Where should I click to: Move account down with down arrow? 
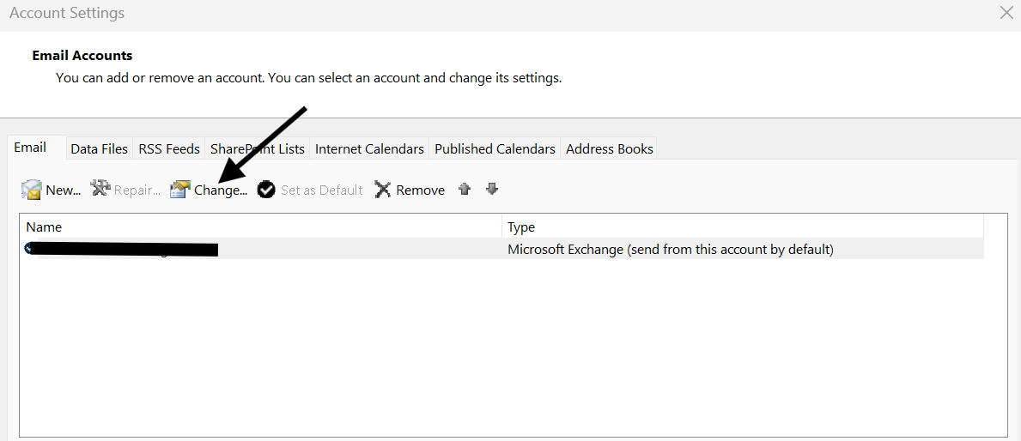tap(492, 190)
